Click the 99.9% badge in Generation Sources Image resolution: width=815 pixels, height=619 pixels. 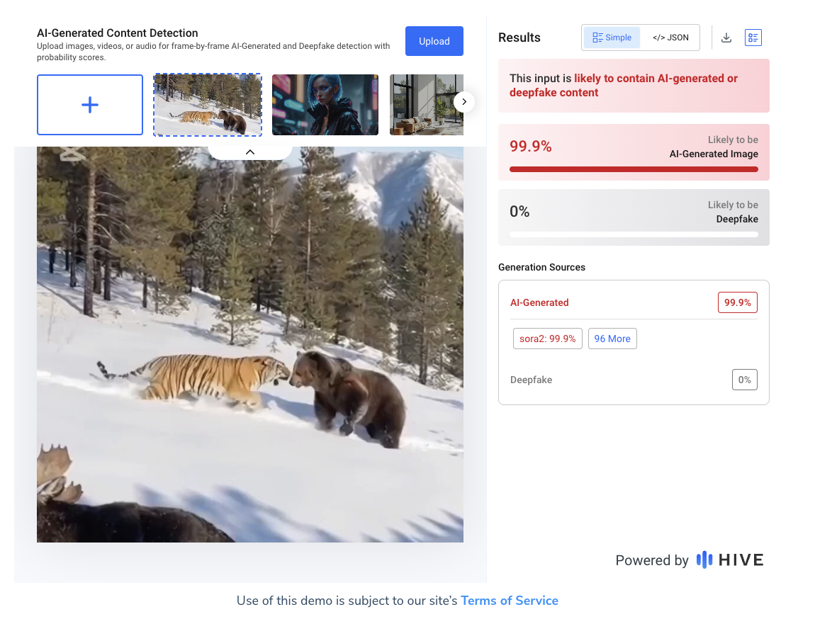737,302
